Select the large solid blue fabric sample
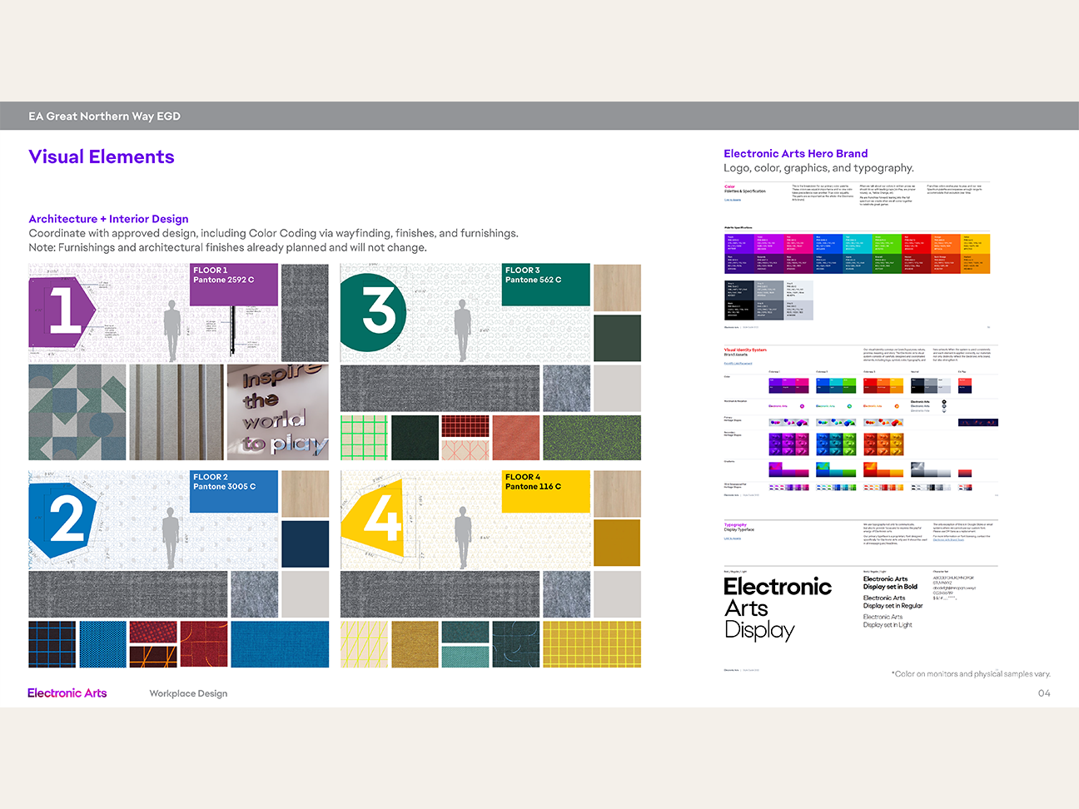This screenshot has width=1079, height=809. (x=280, y=644)
